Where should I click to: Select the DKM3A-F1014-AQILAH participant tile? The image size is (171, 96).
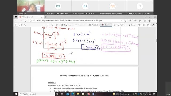click(x=140, y=7)
